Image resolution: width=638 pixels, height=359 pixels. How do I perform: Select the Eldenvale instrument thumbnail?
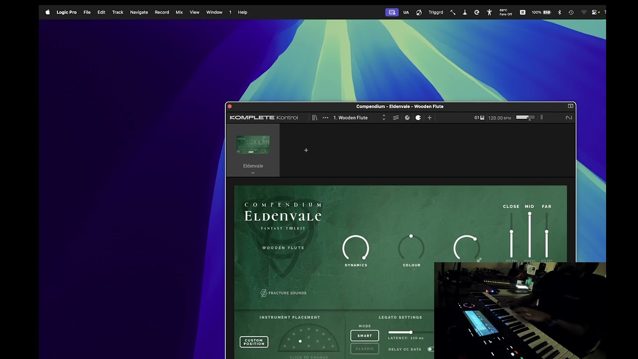[x=253, y=145]
